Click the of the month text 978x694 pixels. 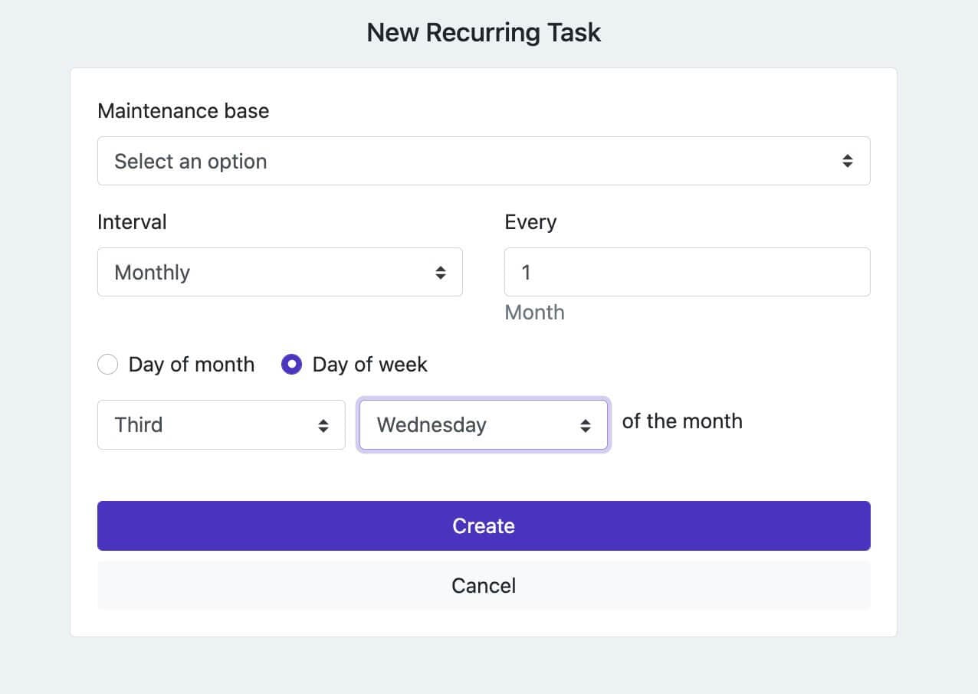(683, 421)
